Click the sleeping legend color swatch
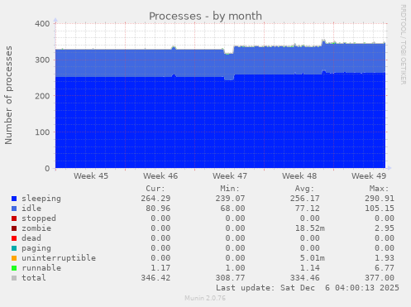 click(14, 199)
